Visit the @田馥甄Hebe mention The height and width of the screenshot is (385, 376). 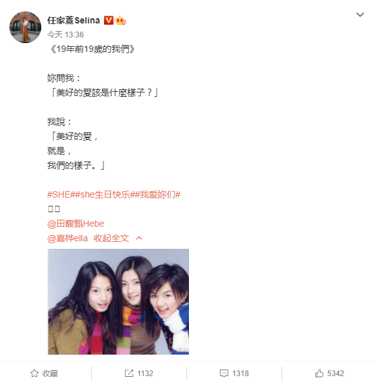pos(75,224)
